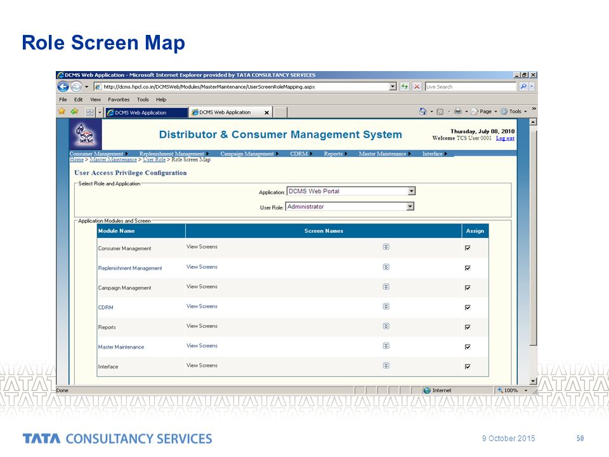Open the Application dropdown
The height and width of the screenshot is (457, 609).
411,191
